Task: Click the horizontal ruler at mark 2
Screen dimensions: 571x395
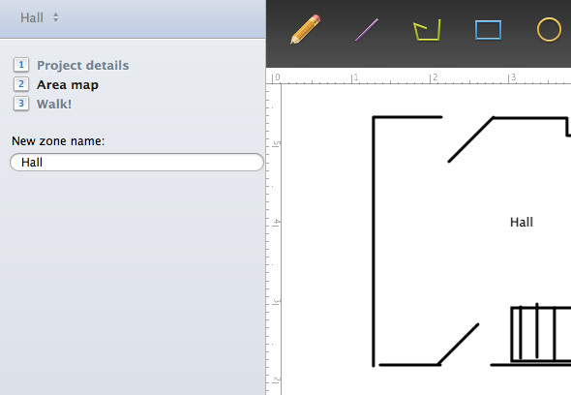Action: click(433, 77)
